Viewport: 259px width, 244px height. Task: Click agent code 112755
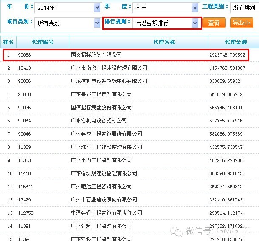pos(26,213)
